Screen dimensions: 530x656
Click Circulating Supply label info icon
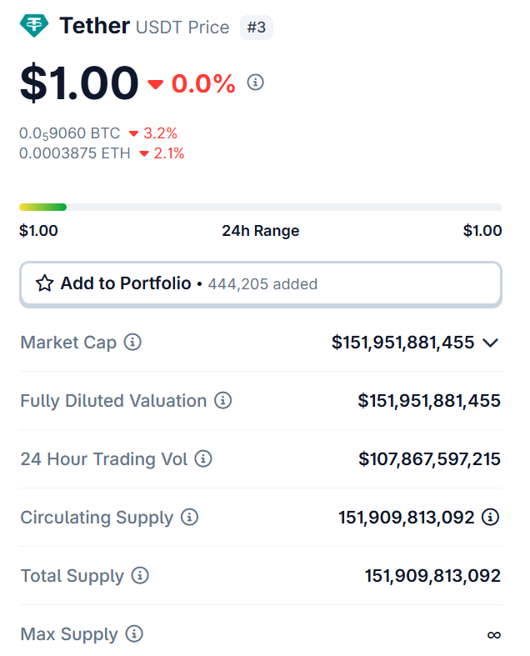click(x=189, y=517)
